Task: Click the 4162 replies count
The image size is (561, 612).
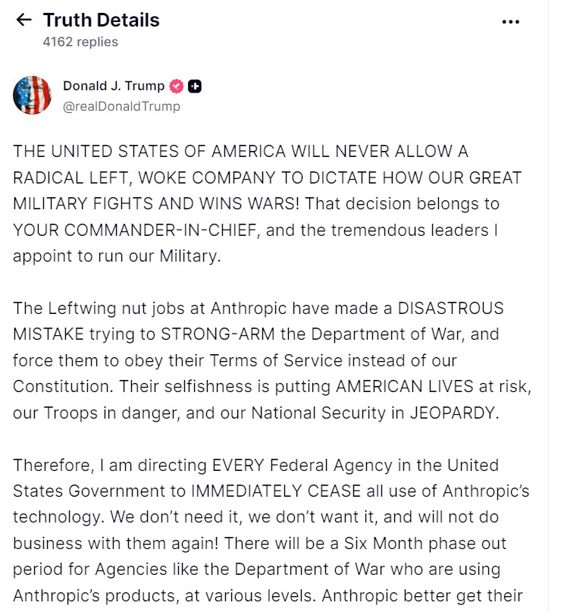Action: pos(80,42)
